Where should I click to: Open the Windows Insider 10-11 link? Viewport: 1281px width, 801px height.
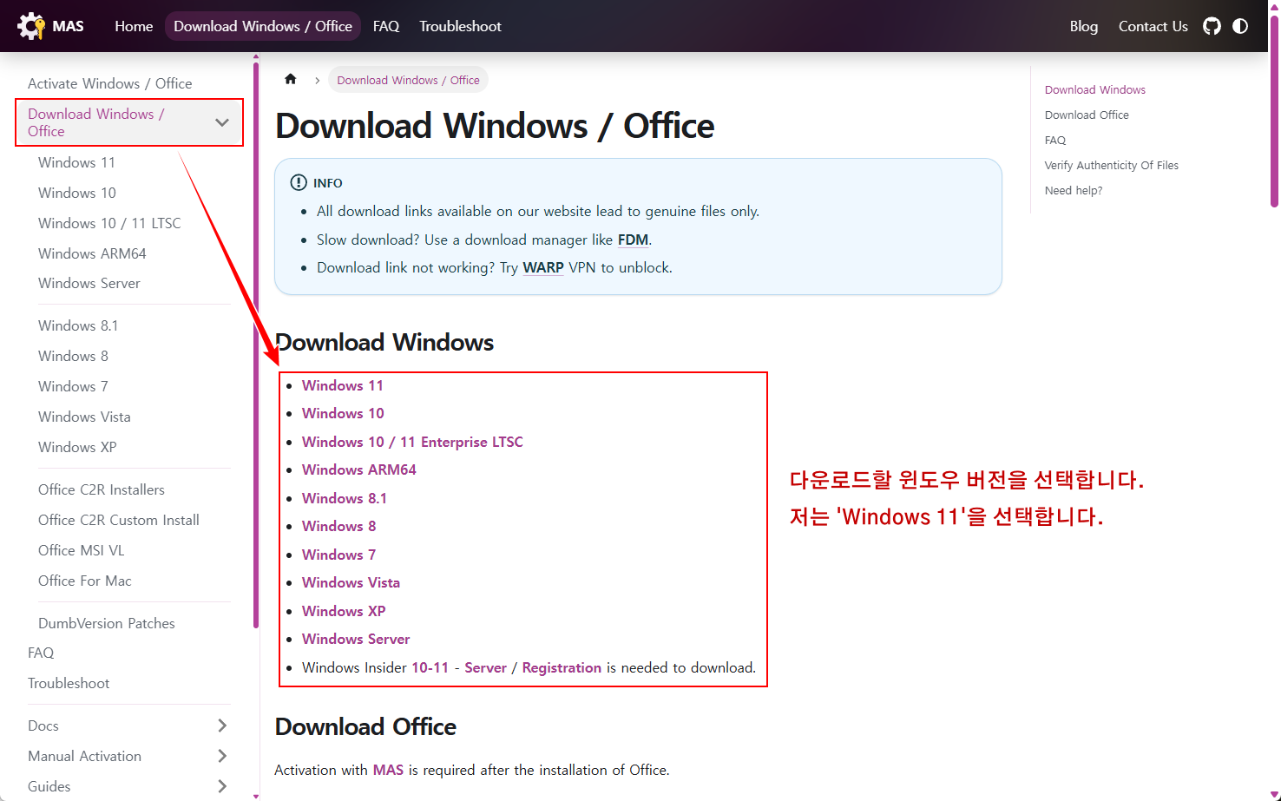click(430, 667)
